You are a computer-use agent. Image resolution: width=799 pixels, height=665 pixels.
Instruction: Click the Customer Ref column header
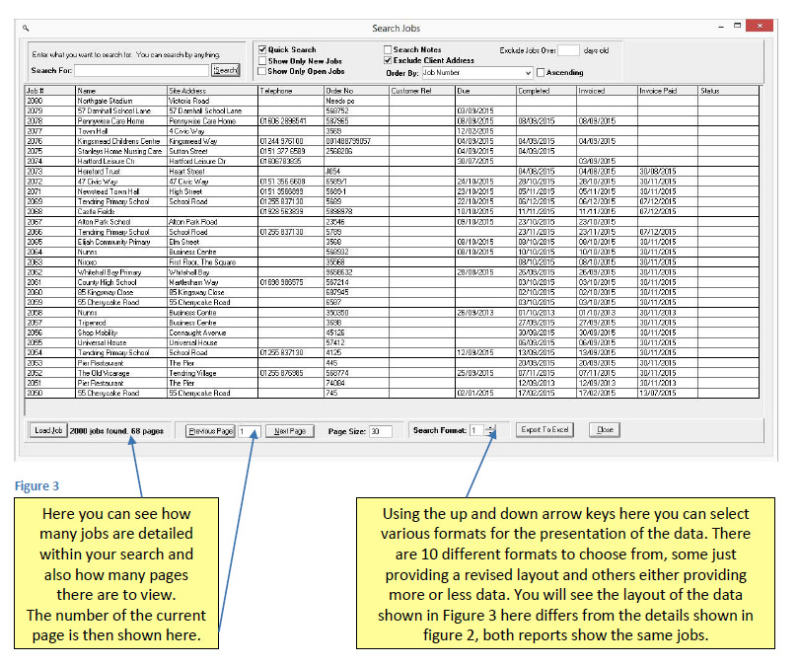click(x=422, y=91)
